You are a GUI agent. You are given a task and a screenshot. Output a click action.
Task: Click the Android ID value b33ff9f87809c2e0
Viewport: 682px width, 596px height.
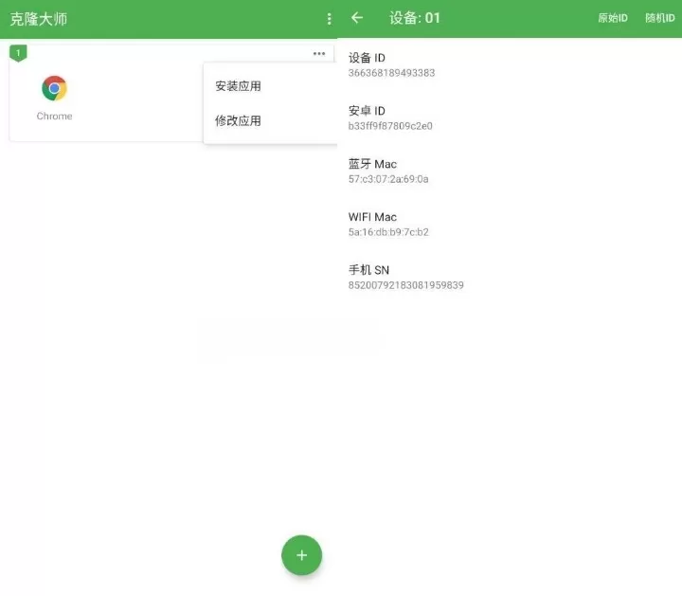pos(390,126)
